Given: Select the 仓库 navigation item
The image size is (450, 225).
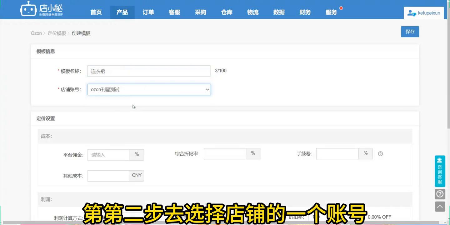Looking at the screenshot, I should point(226,12).
